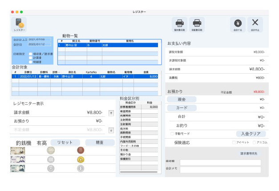Click the 8,000 fee cell in 料金区分別
Image resolution: width=279 pixels, height=191 pixels.
150,107
